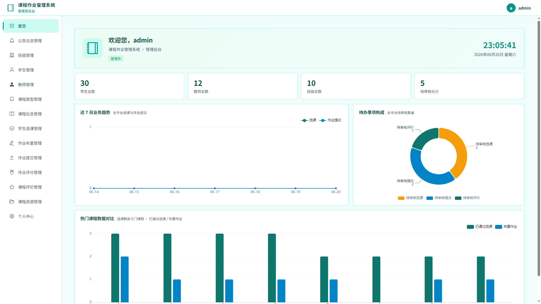Click the person outline icon for 学生管理

coord(12,70)
